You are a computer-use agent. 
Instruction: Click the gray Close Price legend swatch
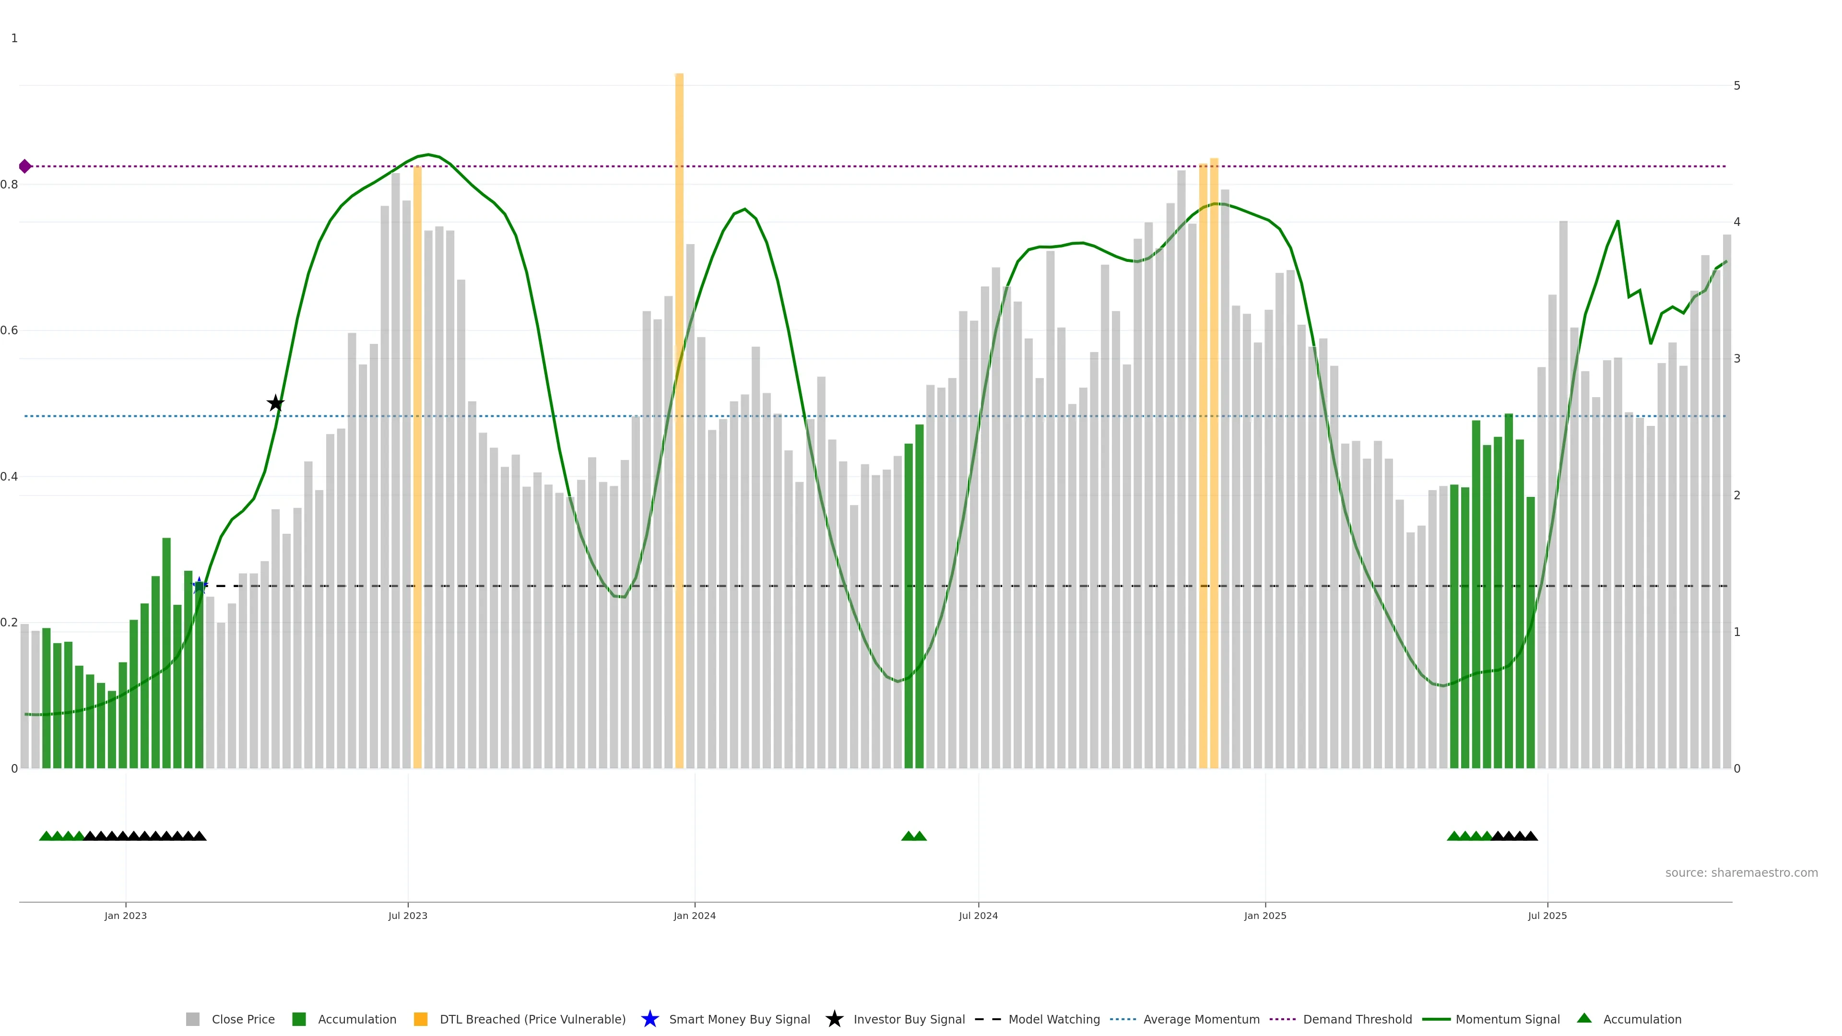pyautogui.click(x=192, y=1019)
